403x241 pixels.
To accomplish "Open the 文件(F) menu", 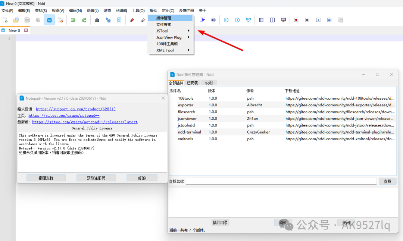I will [x=7, y=10].
